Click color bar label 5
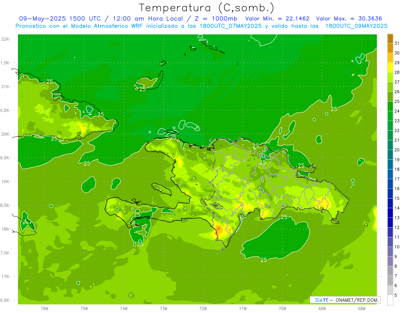The image size is (406, 313). pos(396,295)
